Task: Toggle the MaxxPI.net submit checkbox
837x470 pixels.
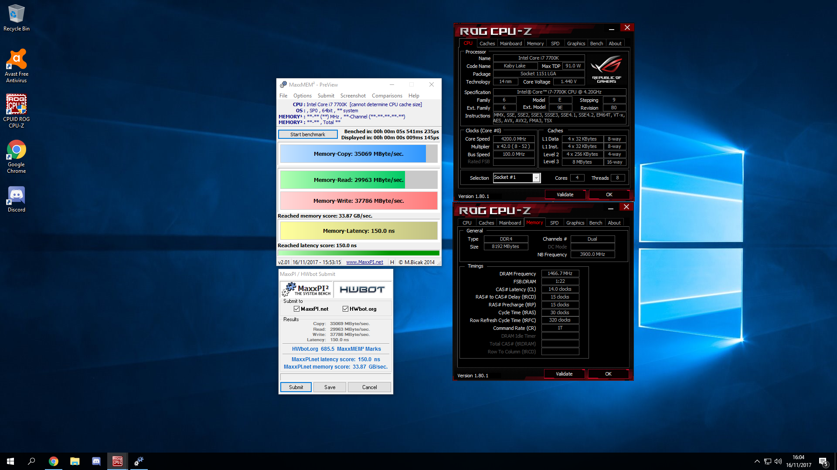Action: [297, 309]
